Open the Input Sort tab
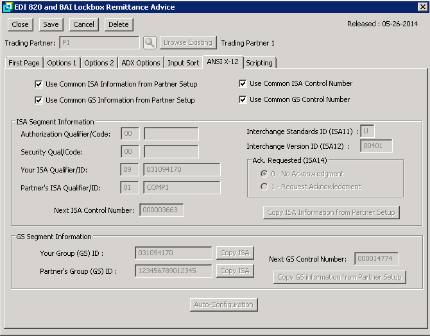The height and width of the screenshot is (336, 430). point(184,63)
